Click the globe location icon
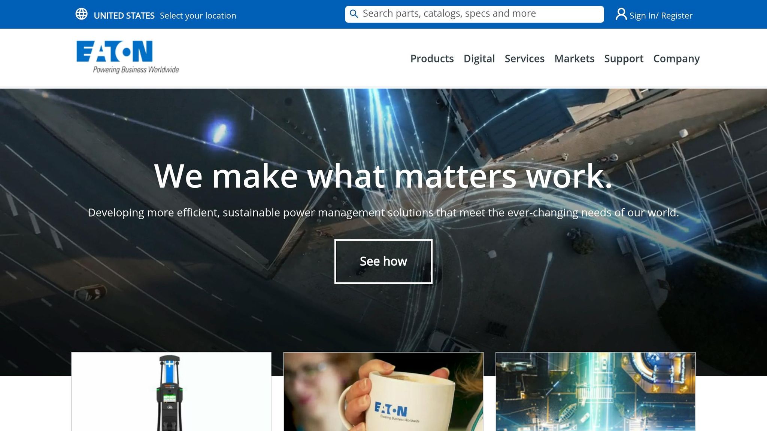The width and height of the screenshot is (767, 431). tap(81, 14)
